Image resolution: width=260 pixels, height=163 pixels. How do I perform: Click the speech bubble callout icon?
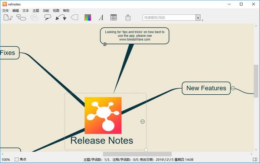(x=47, y=17)
